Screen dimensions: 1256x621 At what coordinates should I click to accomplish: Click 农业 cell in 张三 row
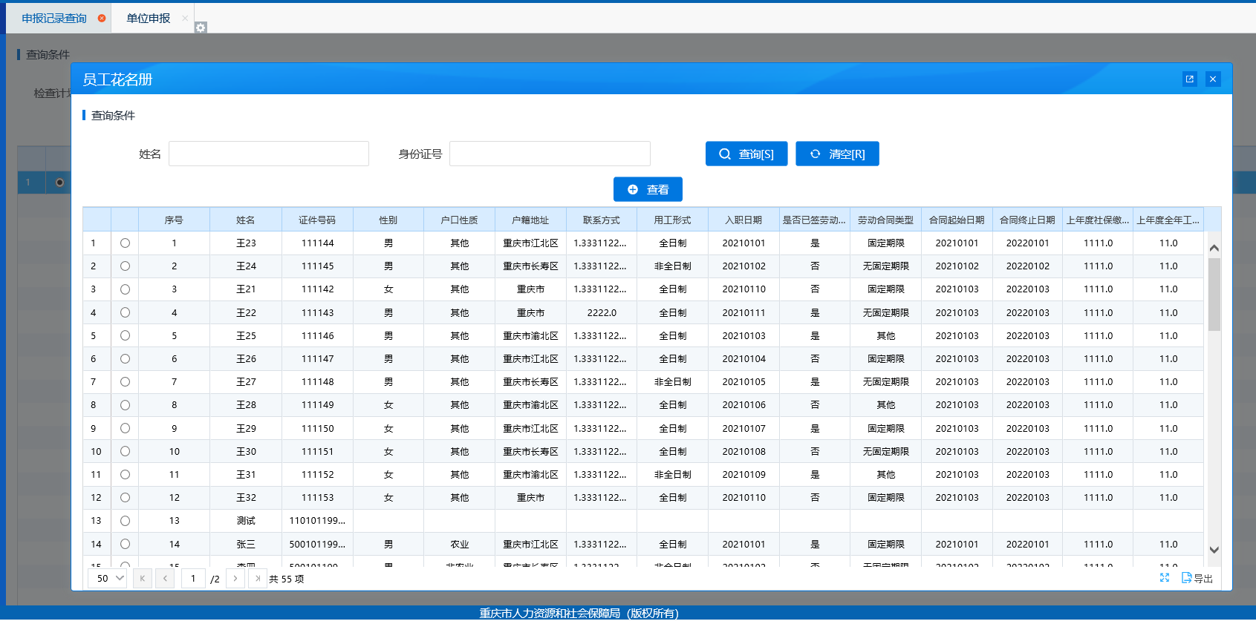(x=459, y=544)
